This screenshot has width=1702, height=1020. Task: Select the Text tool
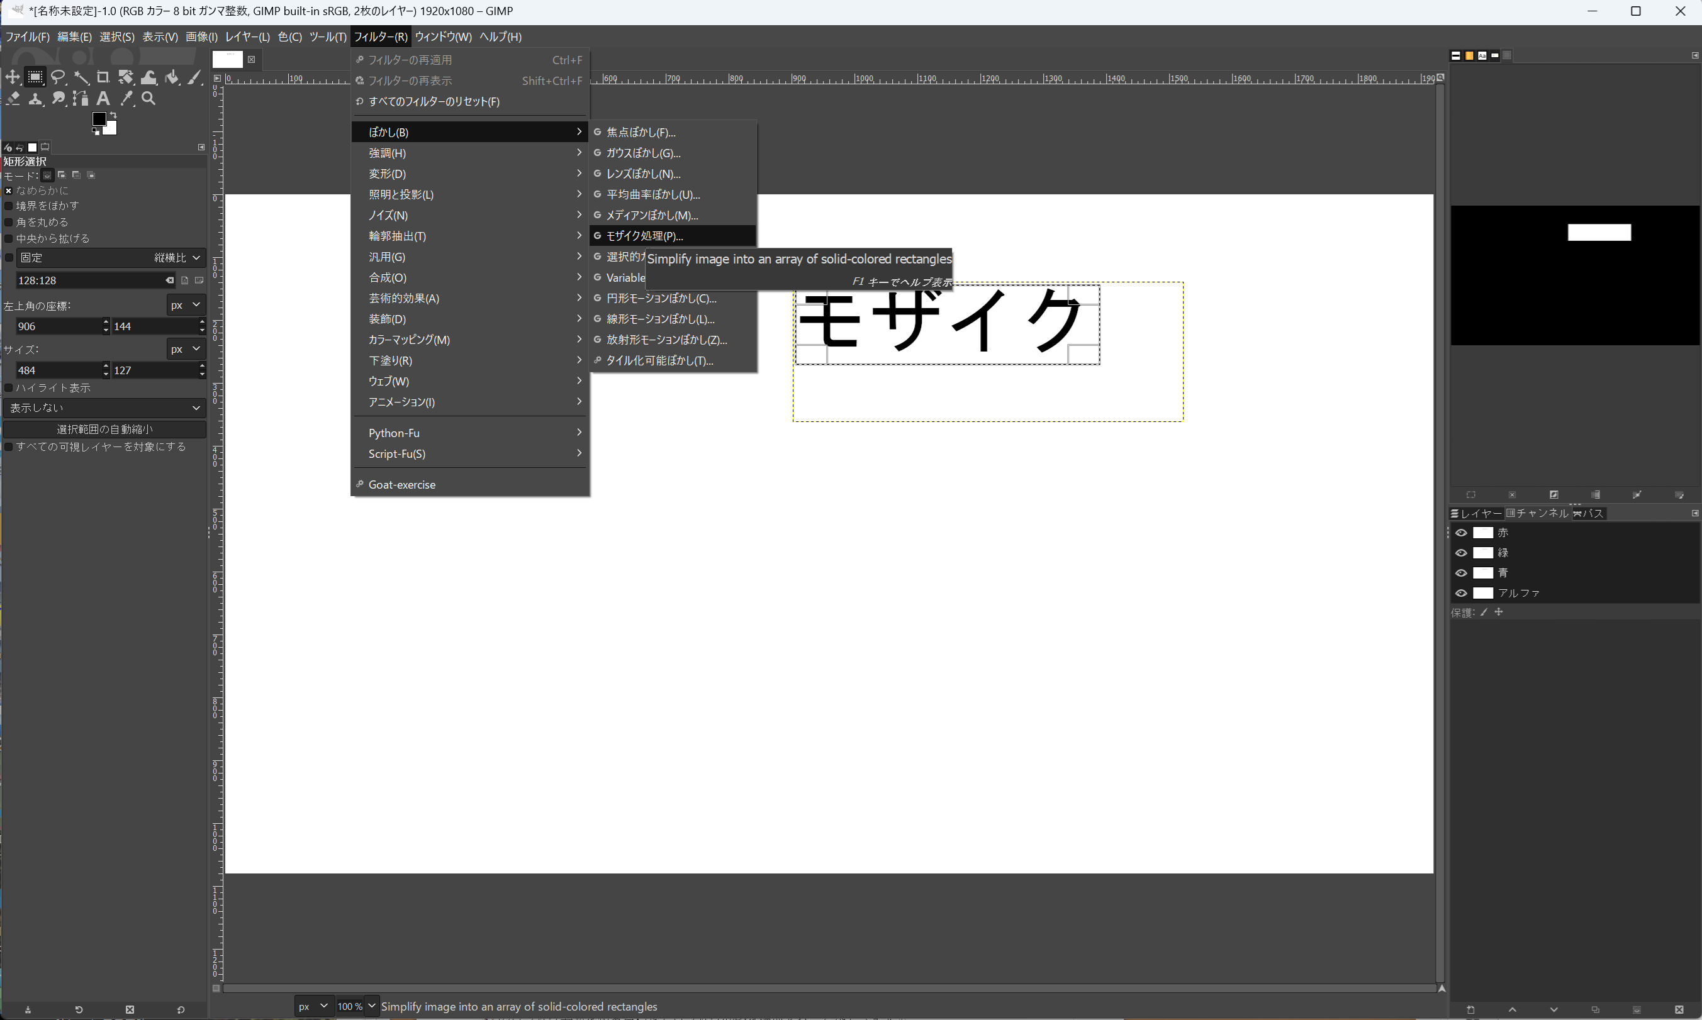tap(103, 99)
